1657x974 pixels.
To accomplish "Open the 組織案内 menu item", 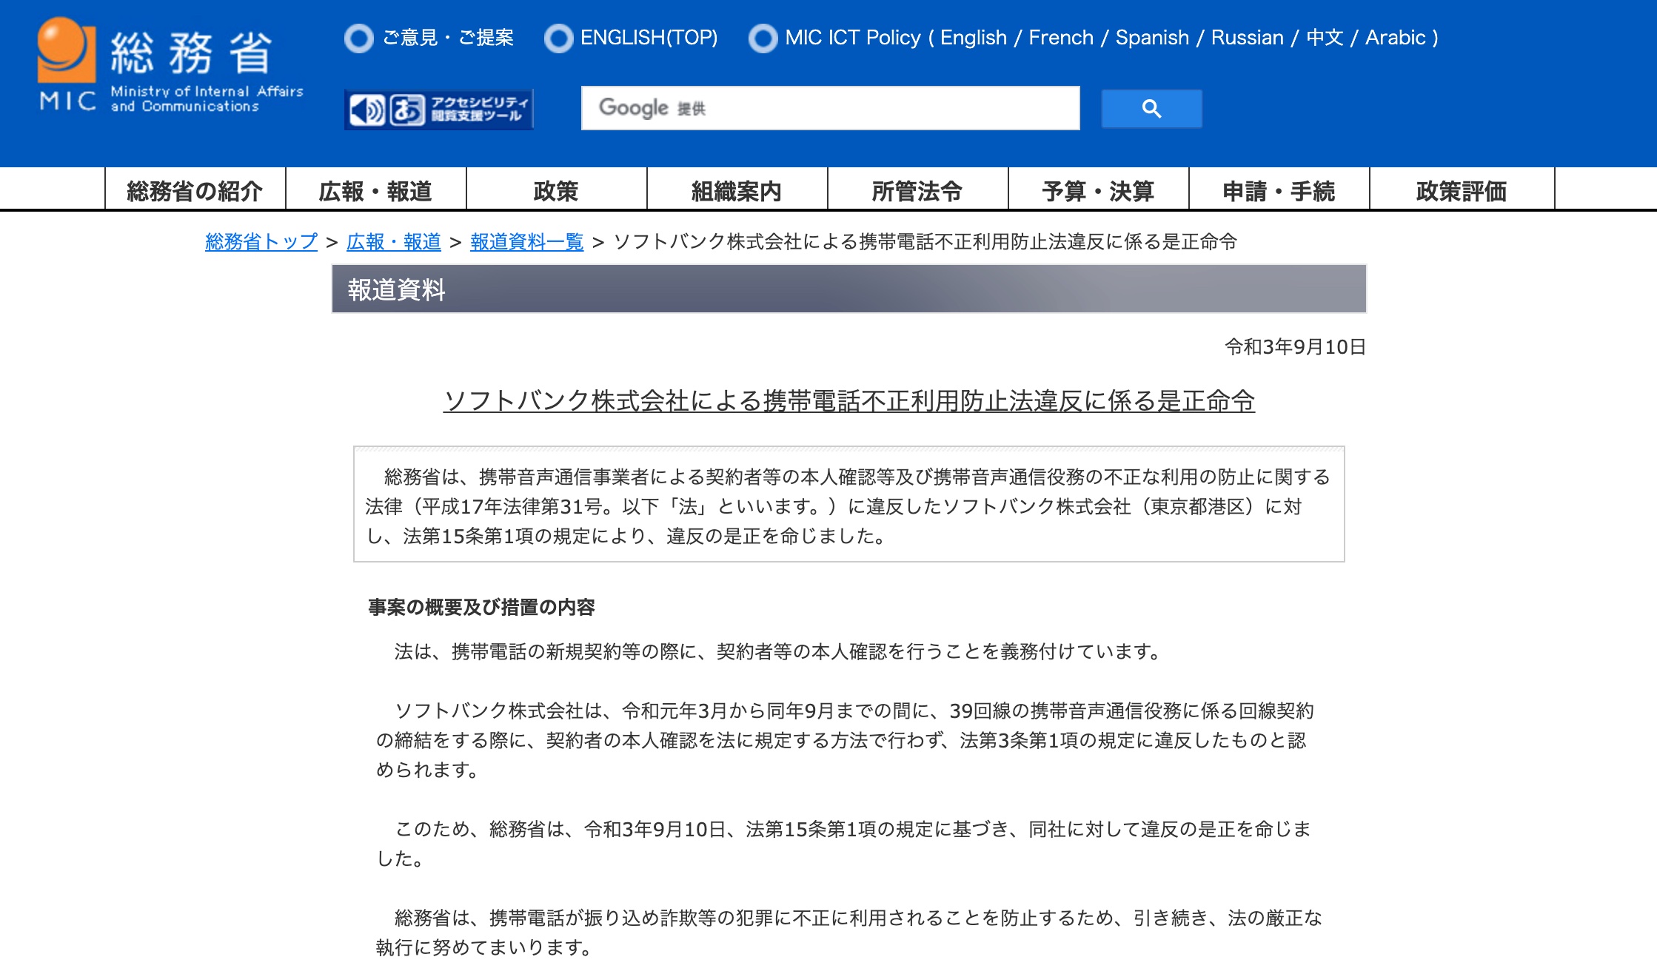I will point(737,191).
